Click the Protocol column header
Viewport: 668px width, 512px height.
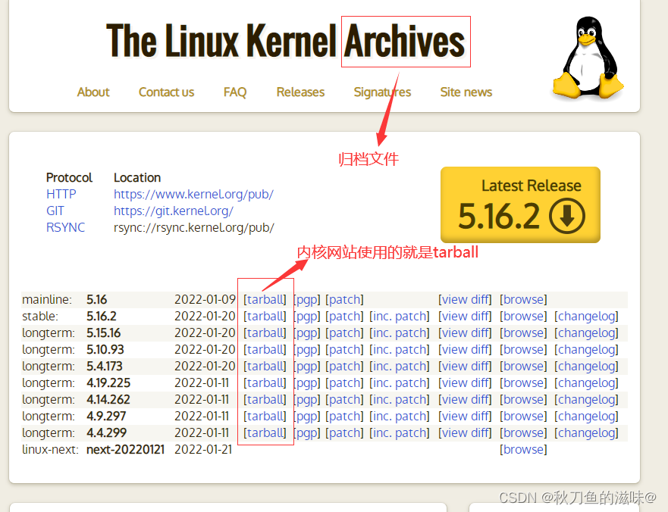click(x=69, y=177)
